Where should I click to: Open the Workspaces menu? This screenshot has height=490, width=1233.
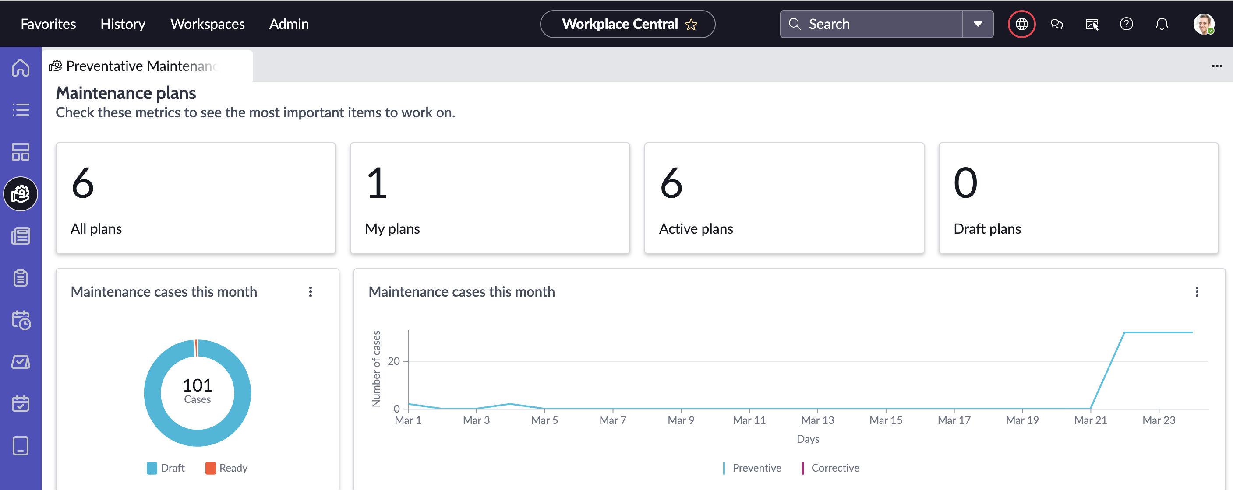pyautogui.click(x=207, y=24)
